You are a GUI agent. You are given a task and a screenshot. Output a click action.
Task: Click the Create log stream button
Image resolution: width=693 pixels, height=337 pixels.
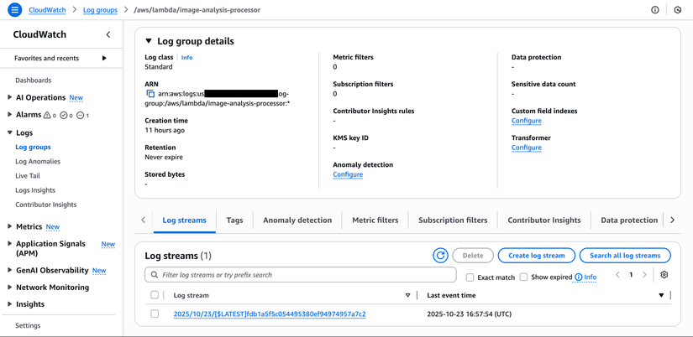pyautogui.click(x=537, y=256)
